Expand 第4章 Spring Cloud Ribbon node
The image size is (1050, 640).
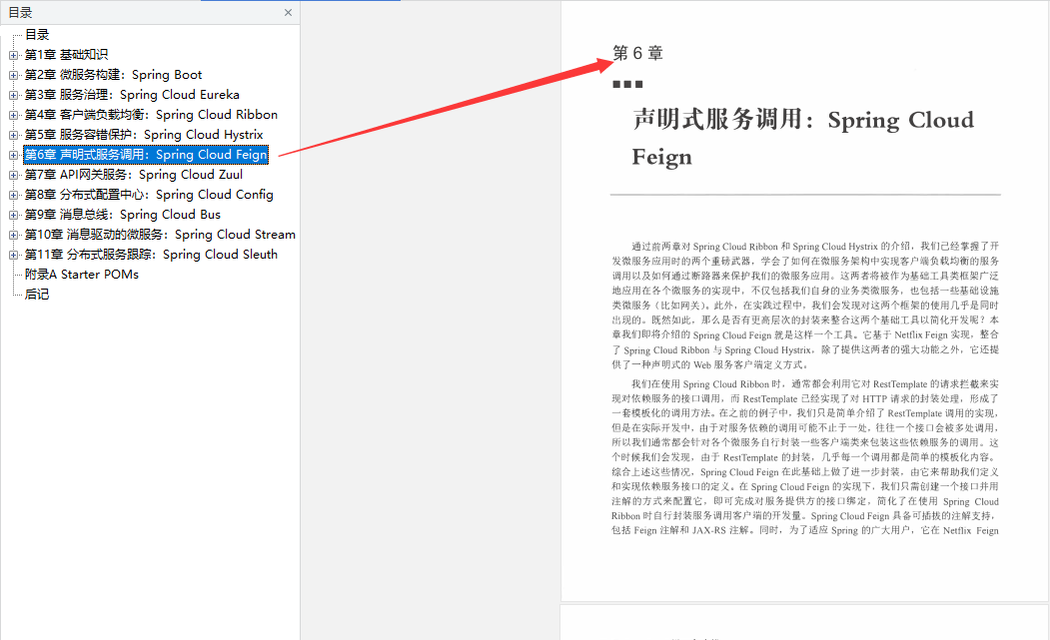(13, 115)
